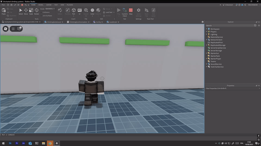261x146 pixels.
Task: Select the Move tool
Action: pos(26,11)
